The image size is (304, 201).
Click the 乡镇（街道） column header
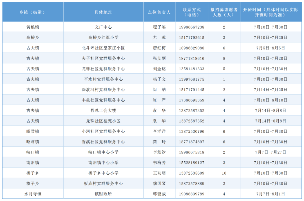click(33, 12)
